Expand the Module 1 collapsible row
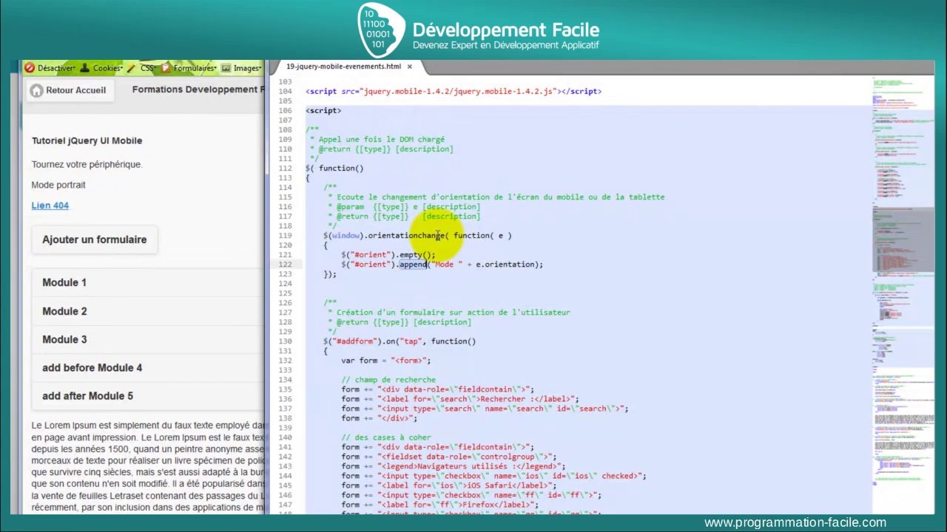The width and height of the screenshot is (947, 532). point(148,282)
